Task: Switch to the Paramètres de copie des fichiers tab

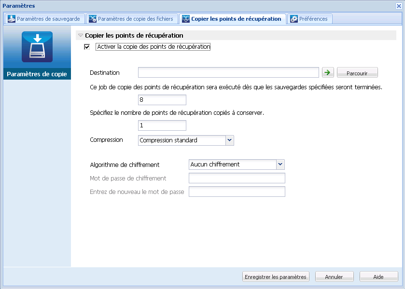Action: 132,19
